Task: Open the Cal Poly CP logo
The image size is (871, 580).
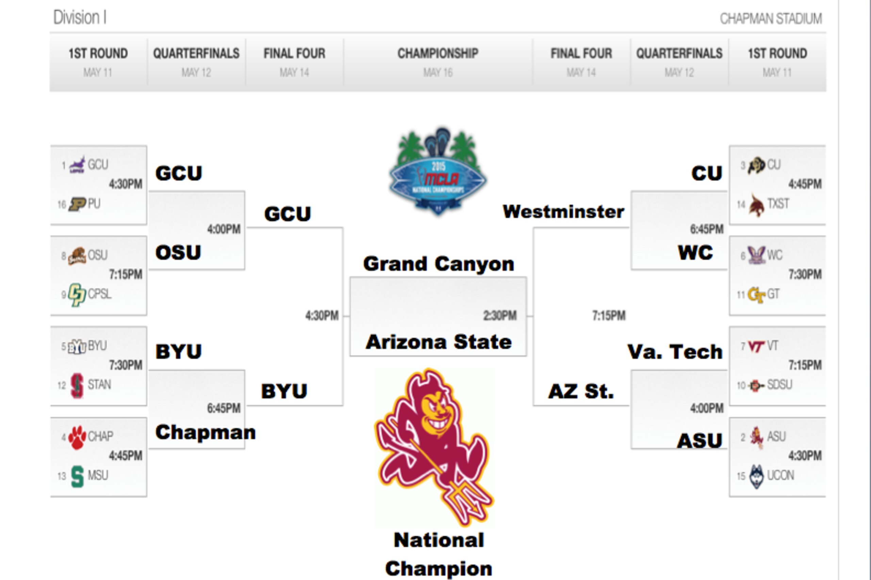Action: pyautogui.click(x=77, y=295)
